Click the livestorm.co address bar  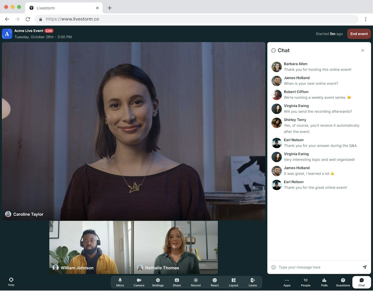tap(197, 19)
